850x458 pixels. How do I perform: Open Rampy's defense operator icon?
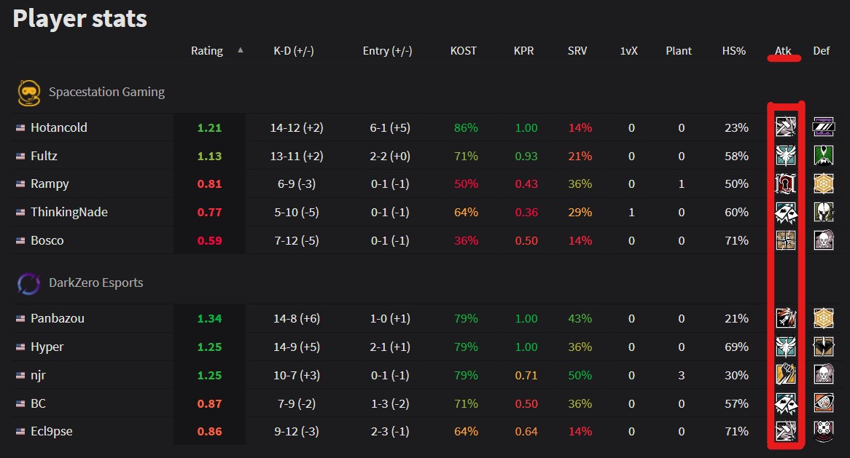tap(824, 183)
